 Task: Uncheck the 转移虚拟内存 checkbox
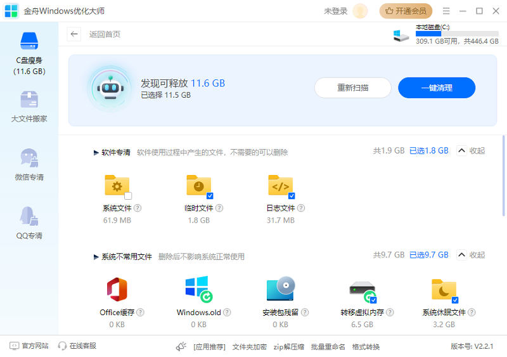tap(373, 300)
